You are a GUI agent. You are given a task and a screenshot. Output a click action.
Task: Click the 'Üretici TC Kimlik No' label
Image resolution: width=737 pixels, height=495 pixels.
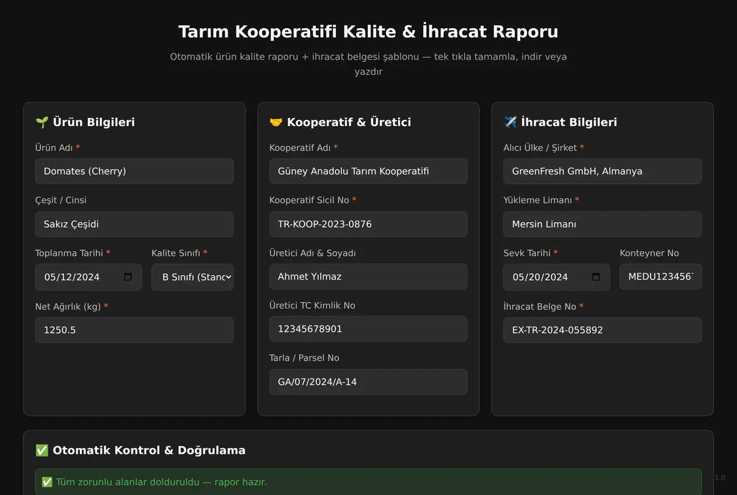pos(312,305)
